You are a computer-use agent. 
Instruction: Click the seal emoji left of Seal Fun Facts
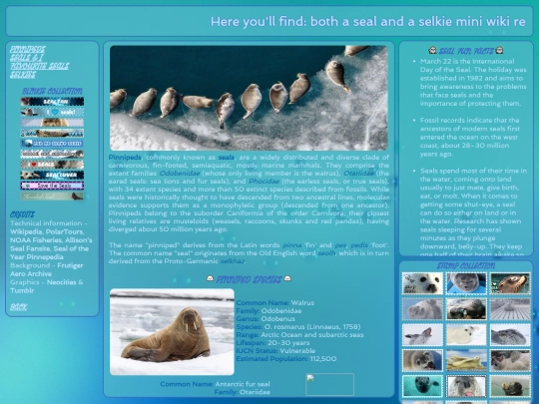433,51
